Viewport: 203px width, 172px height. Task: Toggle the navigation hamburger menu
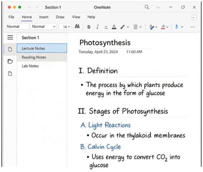tap(10, 38)
